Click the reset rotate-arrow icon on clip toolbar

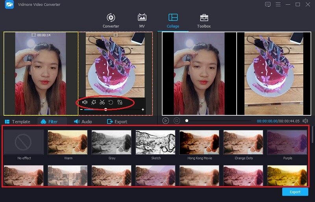pyautogui.click(x=111, y=102)
